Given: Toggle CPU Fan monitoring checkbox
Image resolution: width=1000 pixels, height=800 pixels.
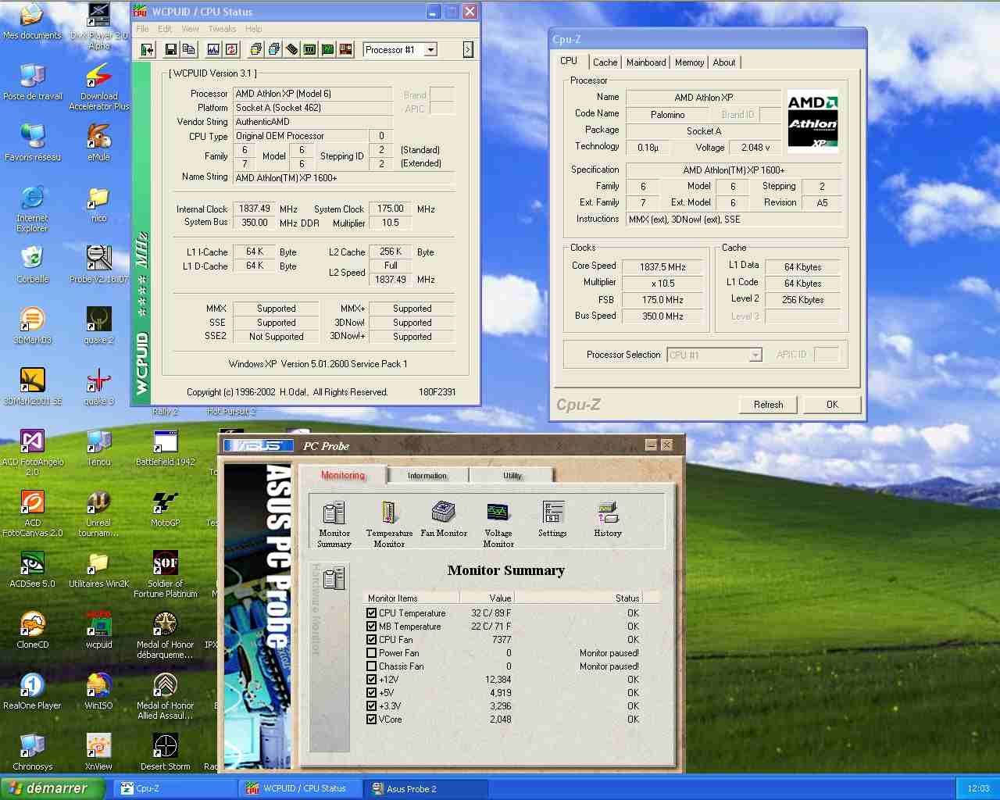Looking at the screenshot, I should click(372, 640).
